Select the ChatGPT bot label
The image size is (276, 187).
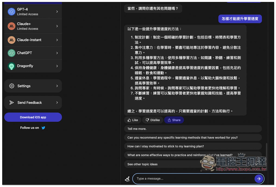[x=25, y=53]
